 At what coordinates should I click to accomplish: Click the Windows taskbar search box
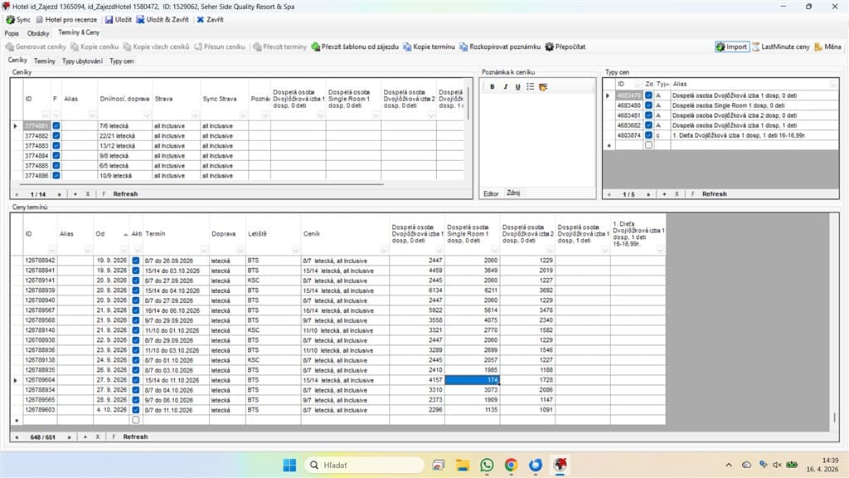coord(364,465)
